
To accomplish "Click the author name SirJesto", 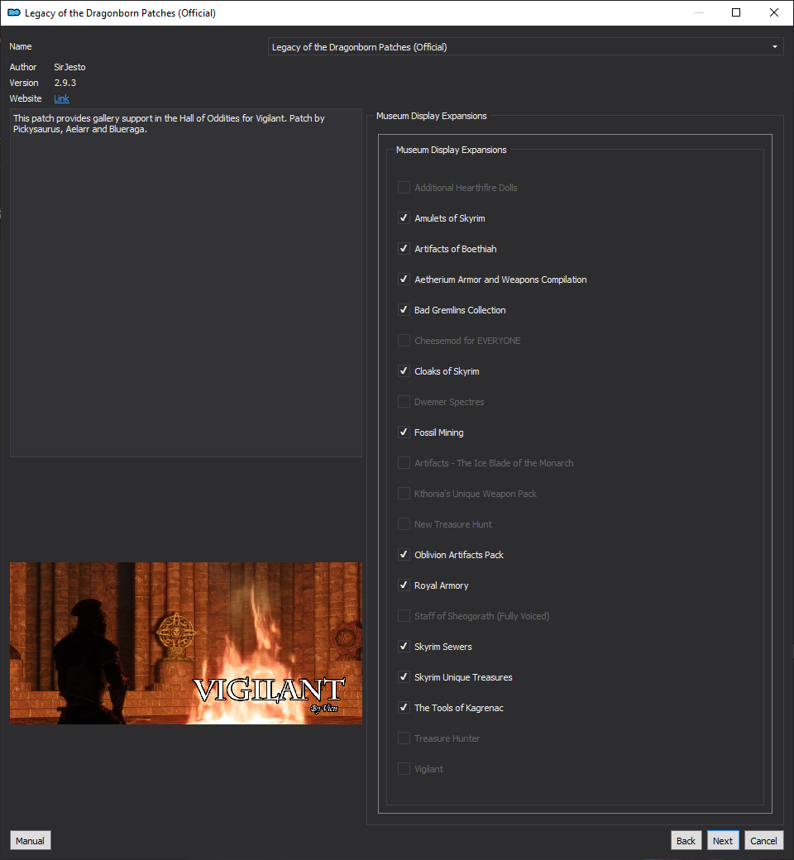I will (69, 67).
